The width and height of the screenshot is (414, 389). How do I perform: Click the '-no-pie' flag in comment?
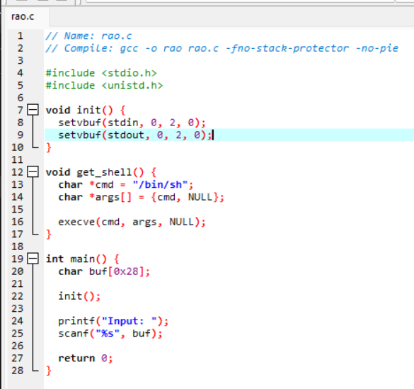point(377,48)
